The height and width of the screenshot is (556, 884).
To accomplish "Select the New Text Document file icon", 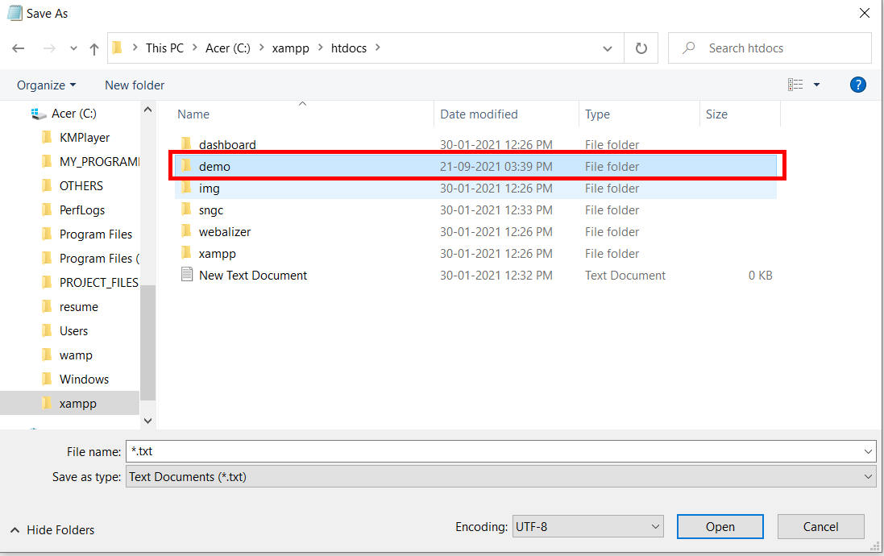I will point(187,275).
